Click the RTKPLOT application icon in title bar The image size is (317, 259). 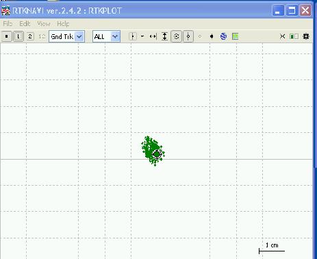tap(5, 10)
